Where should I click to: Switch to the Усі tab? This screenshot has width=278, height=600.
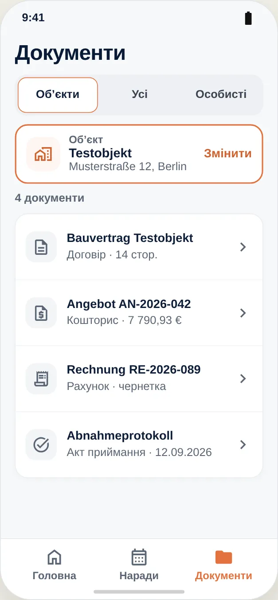click(140, 94)
